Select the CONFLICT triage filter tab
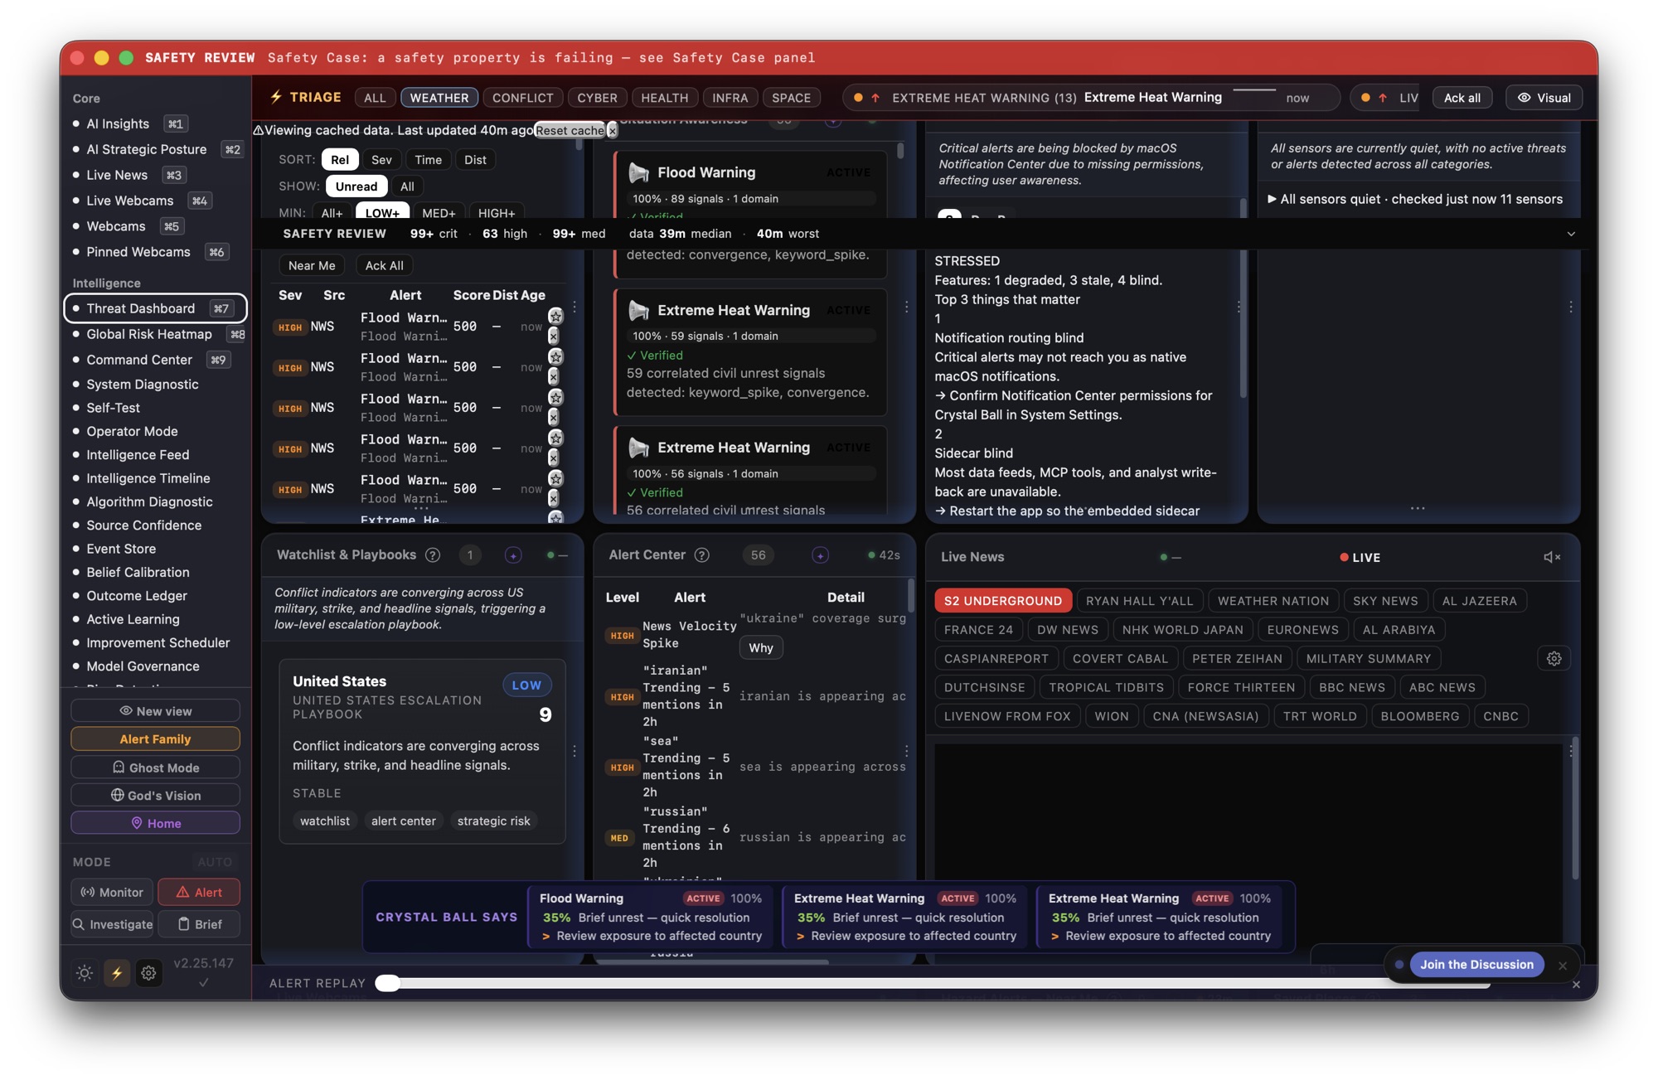This screenshot has height=1080, width=1658. click(522, 98)
